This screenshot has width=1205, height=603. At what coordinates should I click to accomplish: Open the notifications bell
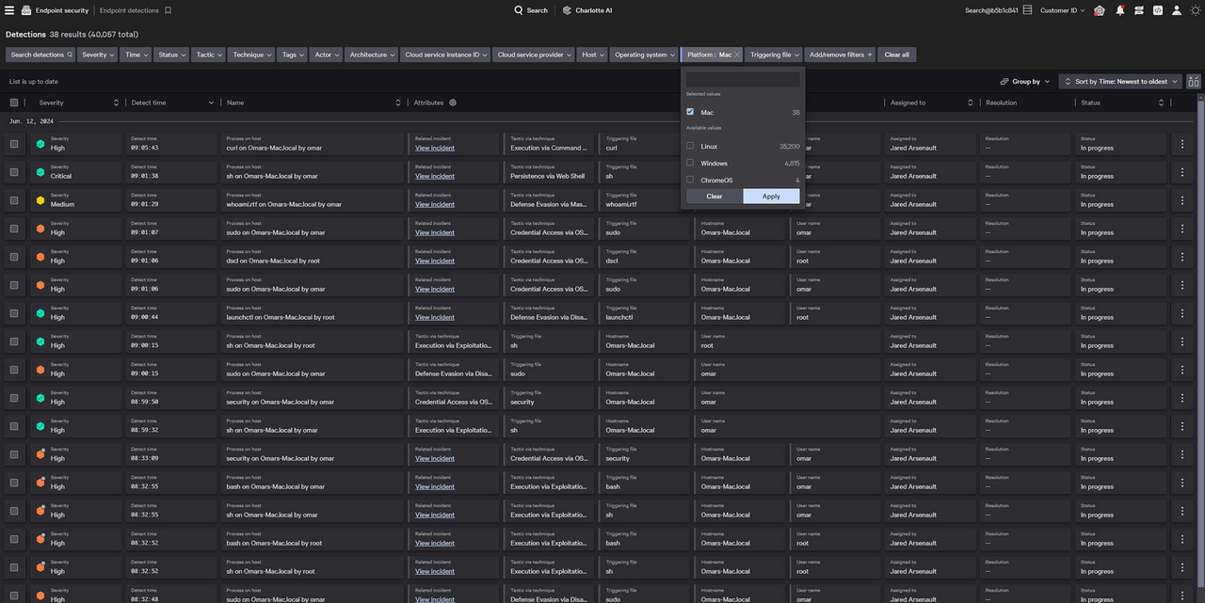coord(1120,10)
